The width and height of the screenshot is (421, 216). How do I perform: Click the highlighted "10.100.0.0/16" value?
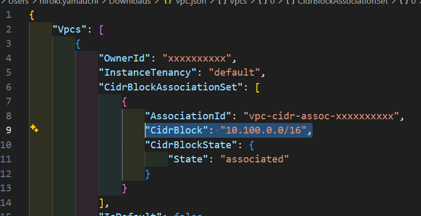[x=265, y=129]
